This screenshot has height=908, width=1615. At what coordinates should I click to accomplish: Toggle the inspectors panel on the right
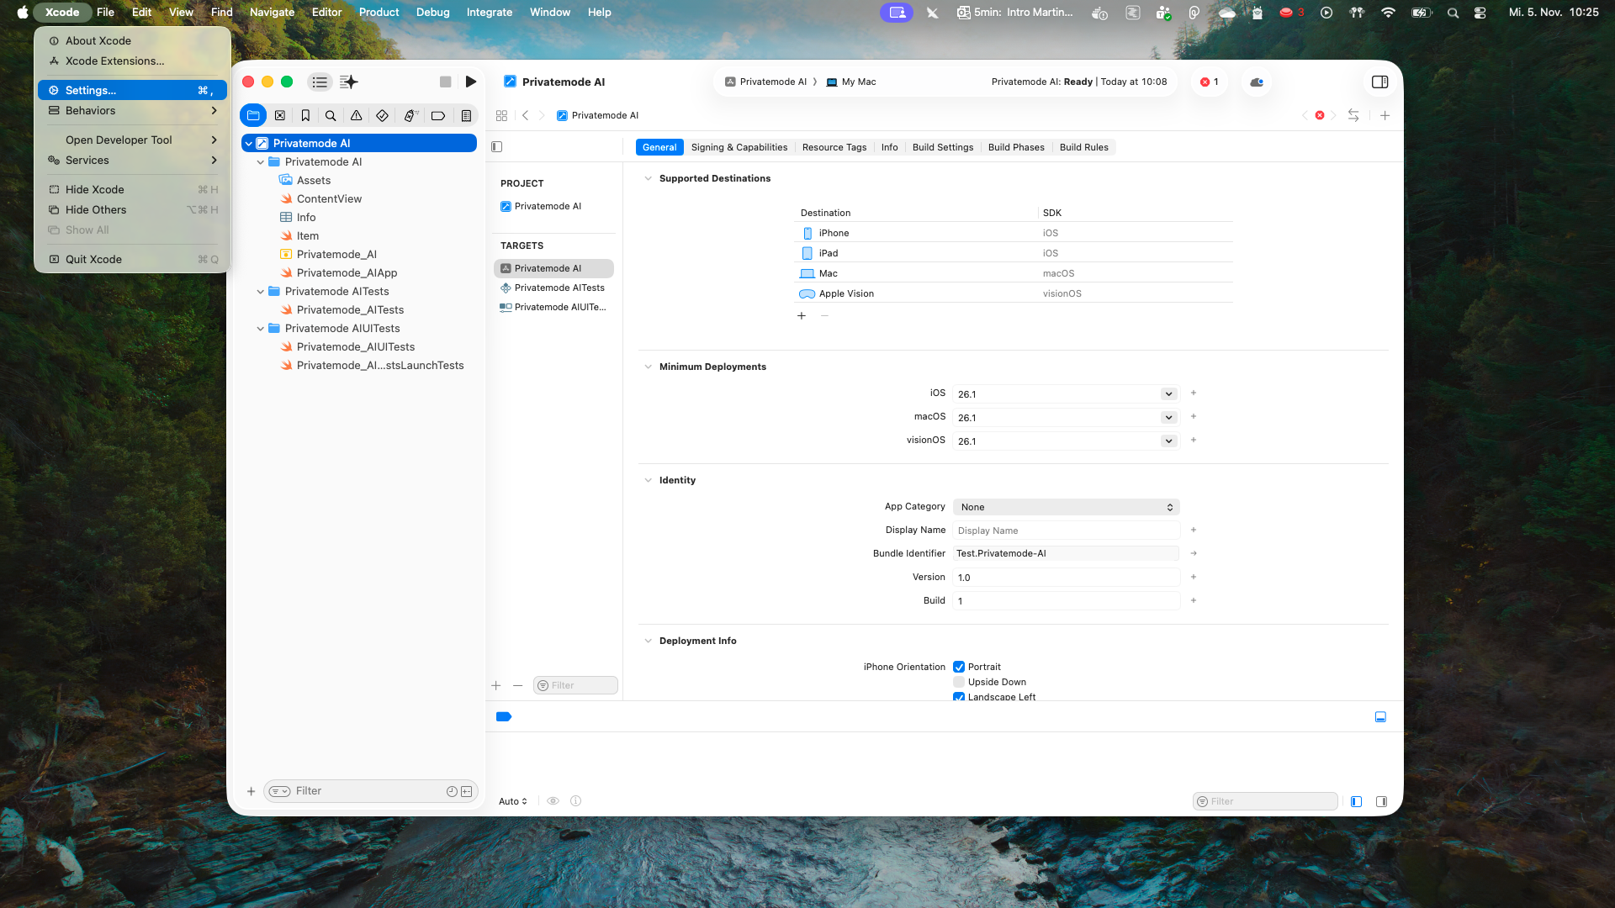pos(1379,82)
